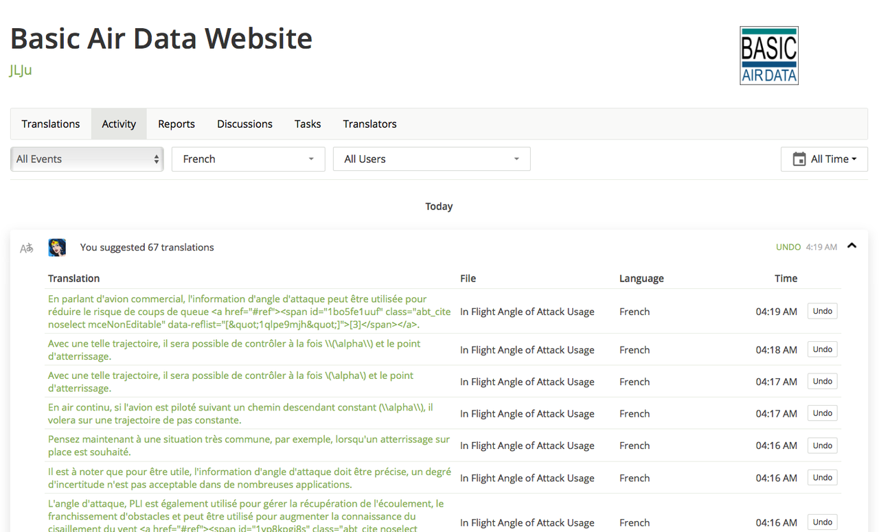
Task: Click the 'You suggested 67 translations' summary text
Action: click(147, 247)
